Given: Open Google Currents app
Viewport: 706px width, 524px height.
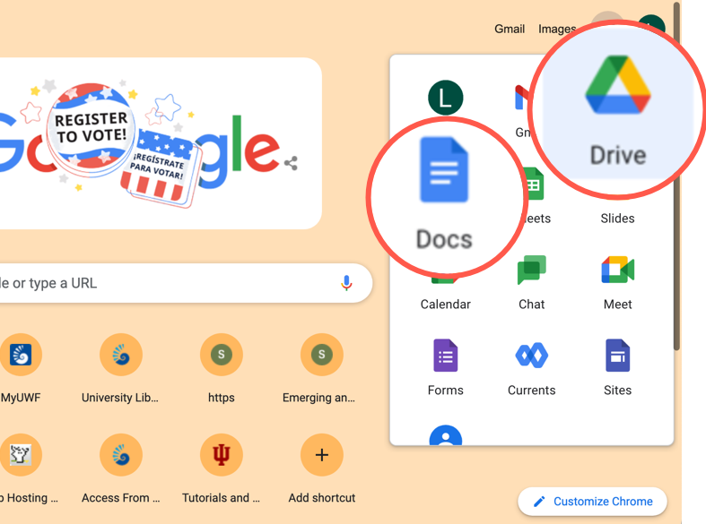Looking at the screenshot, I should click(x=531, y=367).
